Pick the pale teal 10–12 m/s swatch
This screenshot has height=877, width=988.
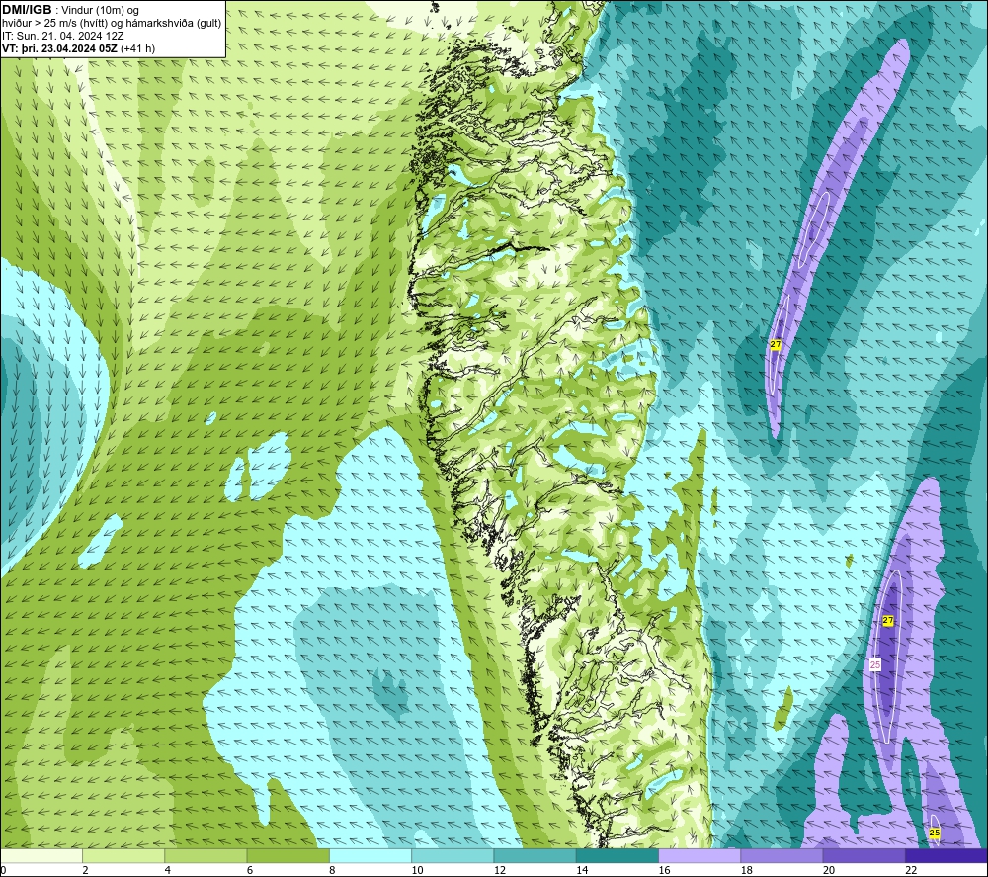point(453,855)
